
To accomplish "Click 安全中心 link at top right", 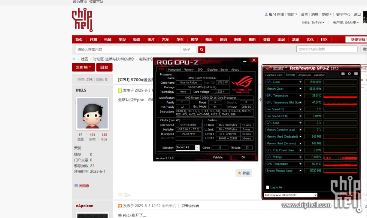I will click(x=343, y=15).
